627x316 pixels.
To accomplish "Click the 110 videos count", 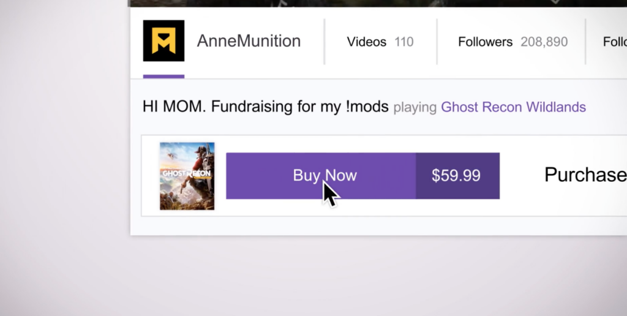I will click(404, 42).
